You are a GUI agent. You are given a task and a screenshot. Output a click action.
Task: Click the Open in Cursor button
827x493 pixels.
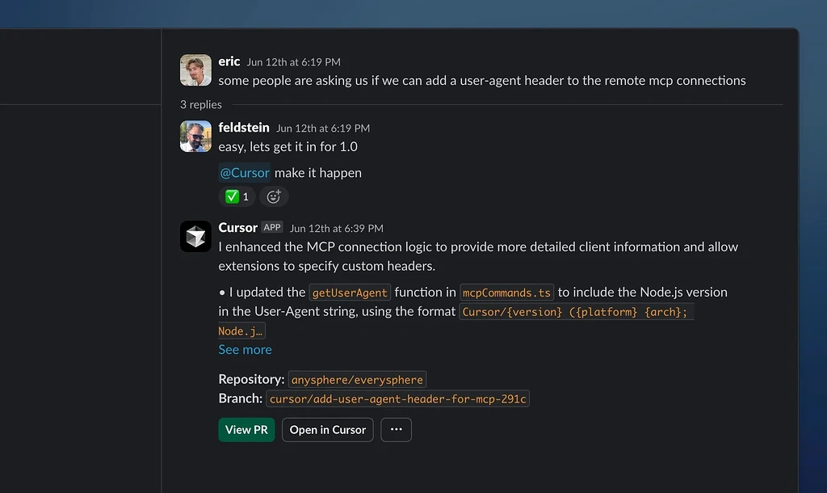click(327, 430)
